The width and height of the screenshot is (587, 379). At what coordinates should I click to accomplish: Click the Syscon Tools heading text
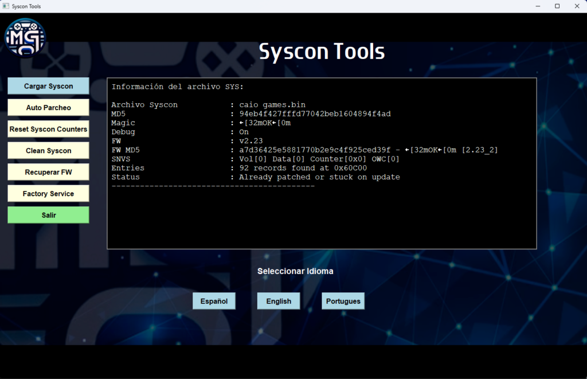(322, 51)
